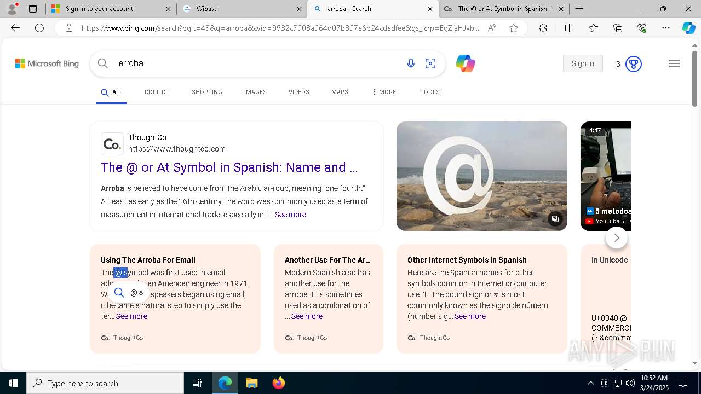The width and height of the screenshot is (701, 394).
Task: Click the browser profile avatar icon
Action: point(12,9)
